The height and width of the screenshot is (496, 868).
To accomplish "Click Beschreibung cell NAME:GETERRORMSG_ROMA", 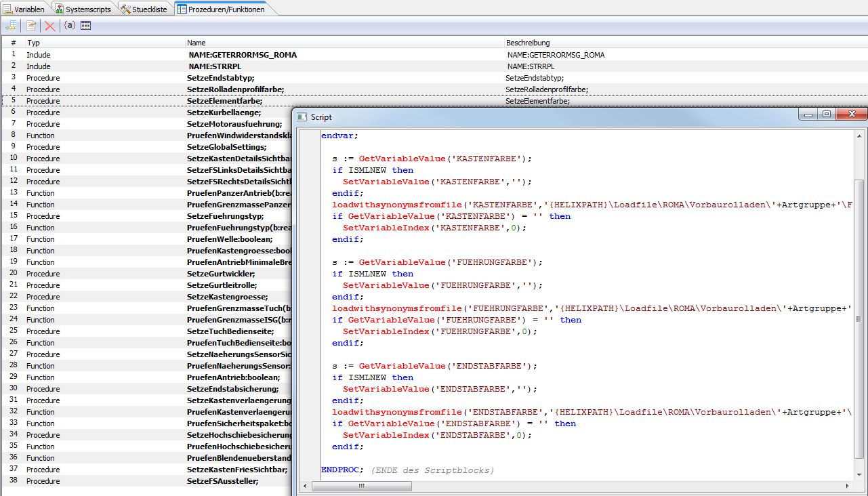I will point(556,55).
